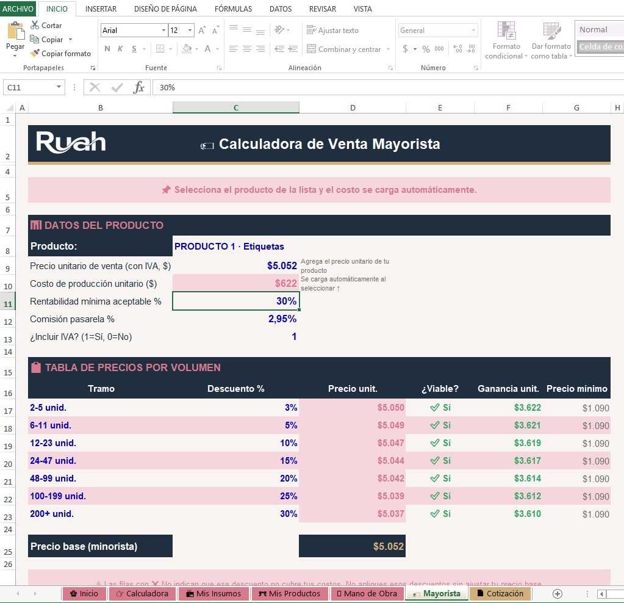Click the Cortar scissors icon
The image size is (624, 603).
click(x=35, y=25)
